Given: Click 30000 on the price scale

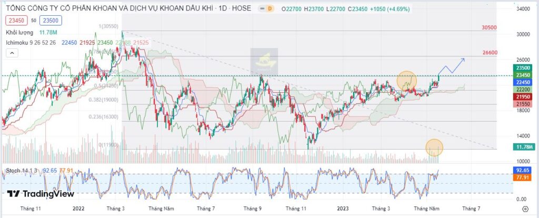Looking at the screenshot, I should [x=523, y=34].
